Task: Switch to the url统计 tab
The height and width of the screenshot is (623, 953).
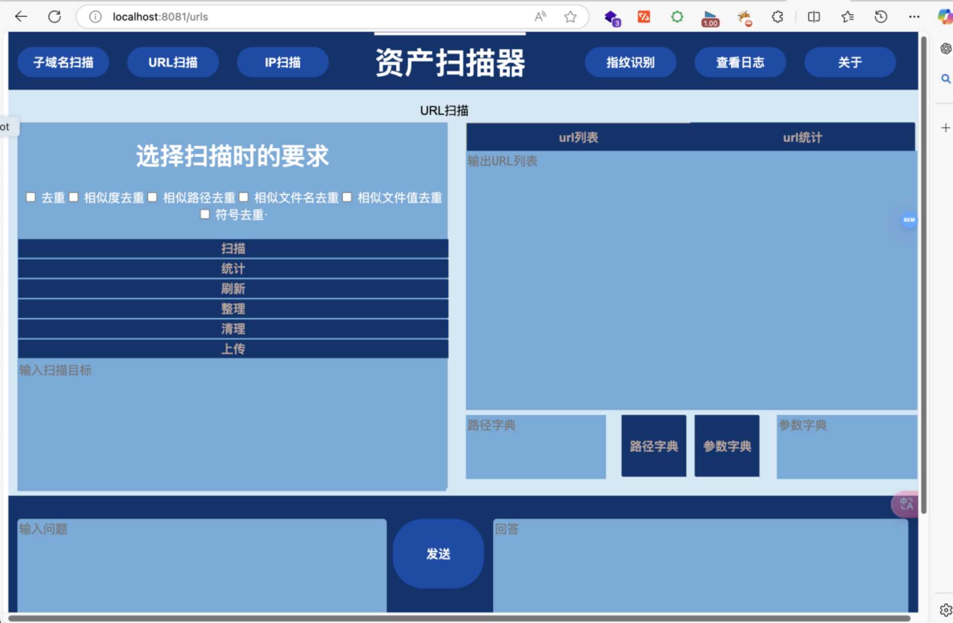Action: [x=802, y=138]
